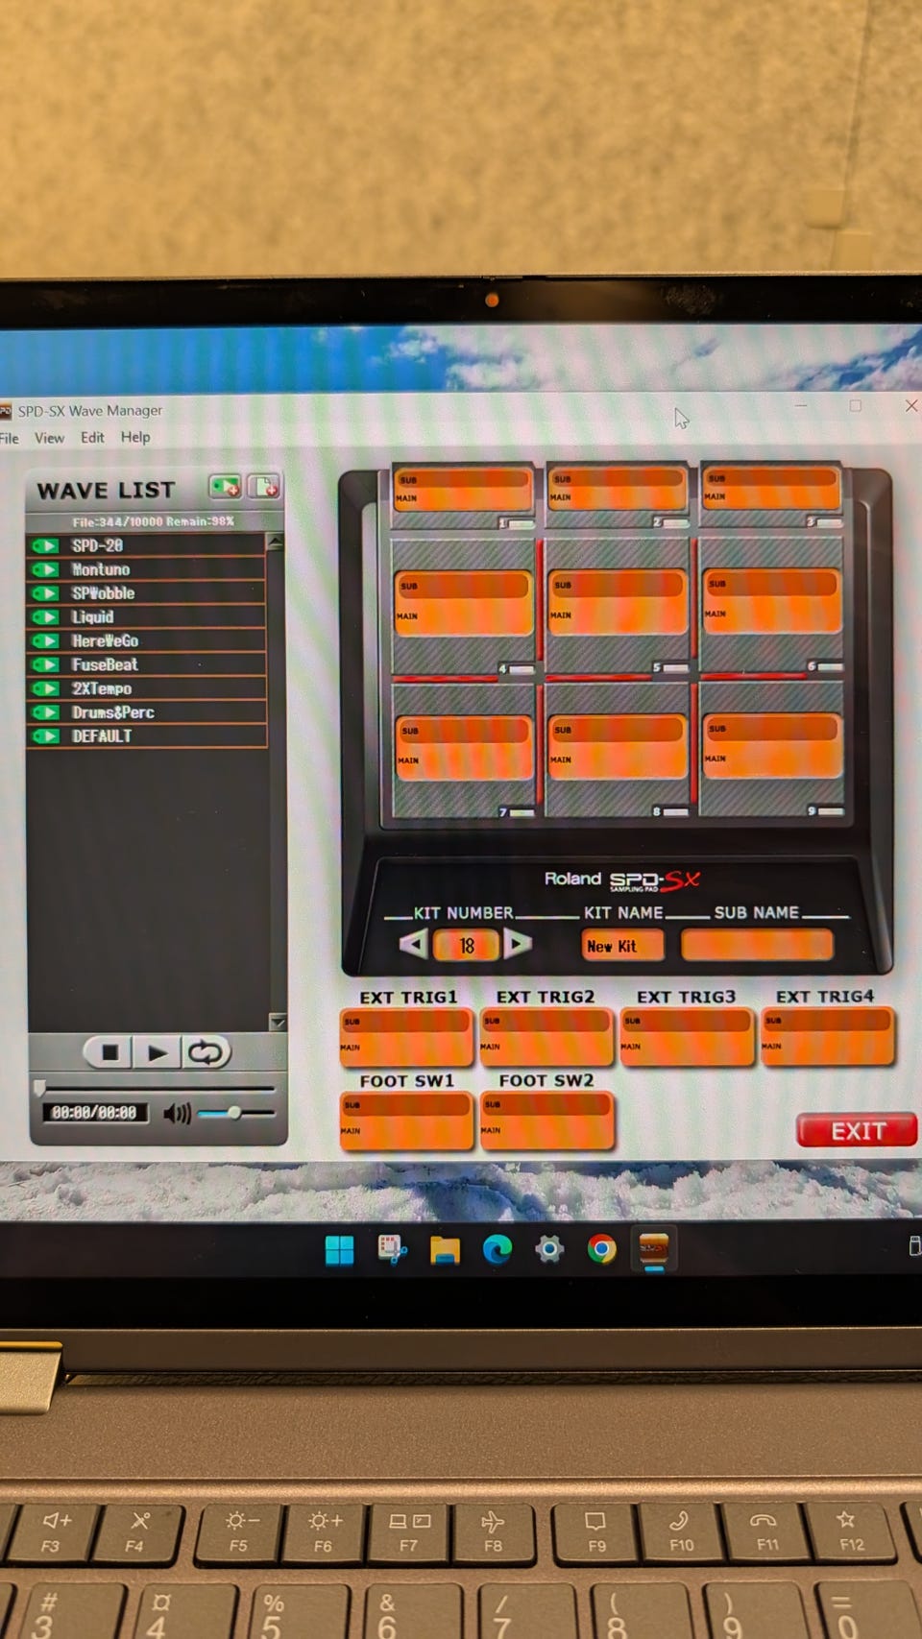922x1639 pixels.
Task: Go to previous kit number
Action: tap(412, 944)
